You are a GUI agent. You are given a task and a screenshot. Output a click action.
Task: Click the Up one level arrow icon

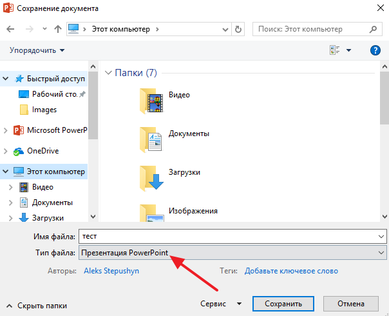(x=58, y=30)
